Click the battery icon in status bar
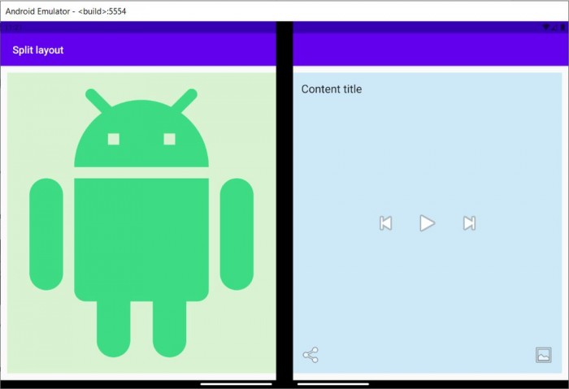 click(x=562, y=27)
